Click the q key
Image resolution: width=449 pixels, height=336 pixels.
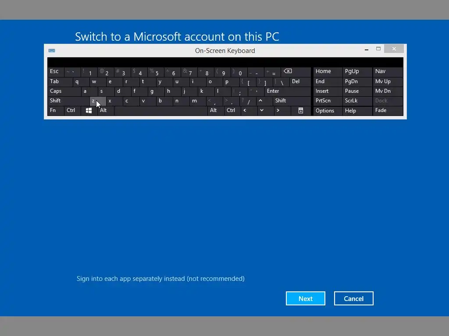(81, 82)
